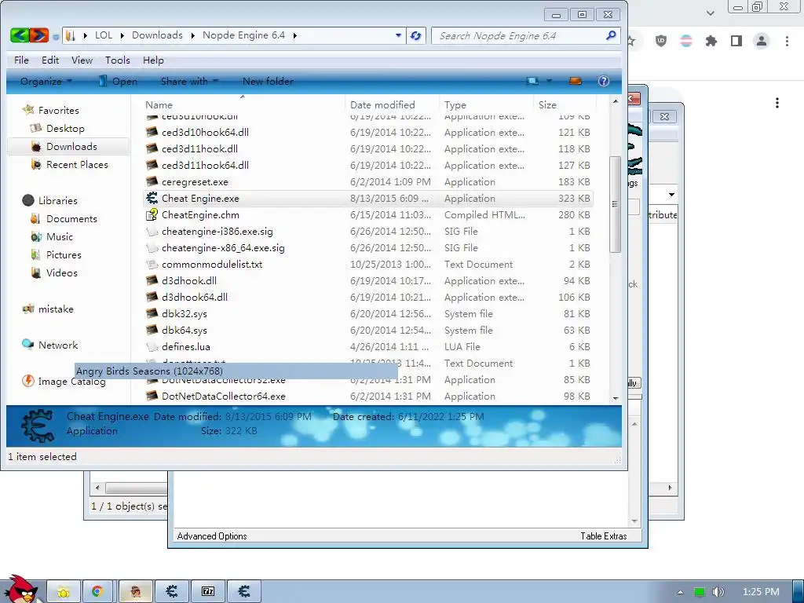This screenshot has width=804, height=603.
Task: Open Chrome Extensions puzzle piece icon
Action: pos(711,41)
